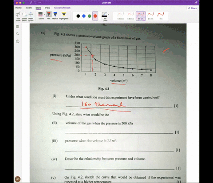Select the Text Mode tool
Screen dimensions: 213x183
point(18,16)
